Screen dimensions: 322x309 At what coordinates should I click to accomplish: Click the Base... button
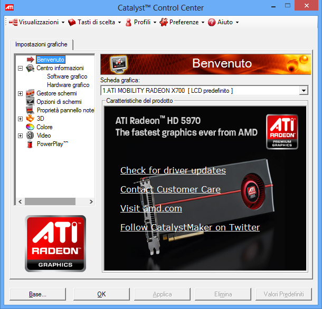pos(38,294)
